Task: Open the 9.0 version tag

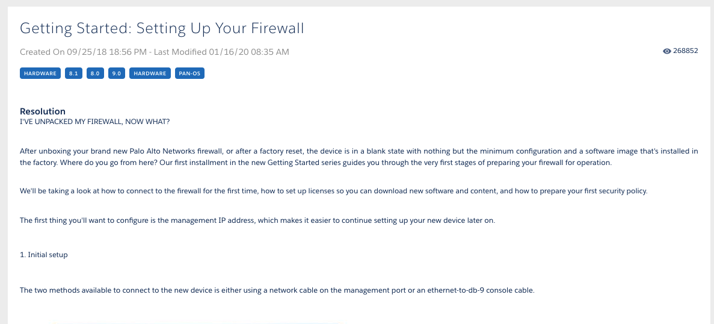Action: [x=117, y=73]
